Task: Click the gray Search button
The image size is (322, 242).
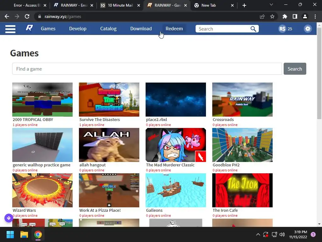Action: pos(295,69)
